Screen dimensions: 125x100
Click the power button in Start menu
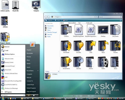pos(29,95)
